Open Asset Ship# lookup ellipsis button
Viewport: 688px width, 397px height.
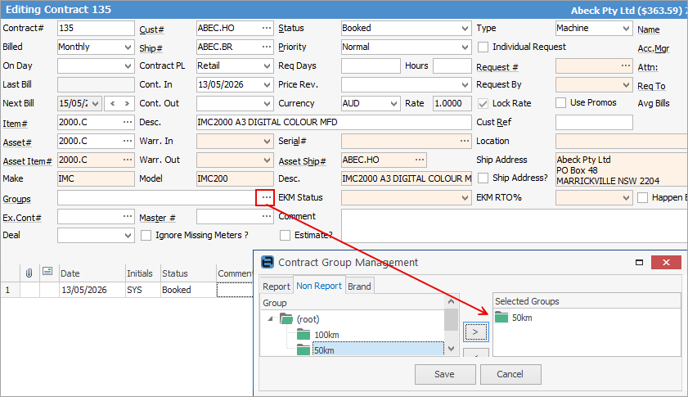(420, 160)
